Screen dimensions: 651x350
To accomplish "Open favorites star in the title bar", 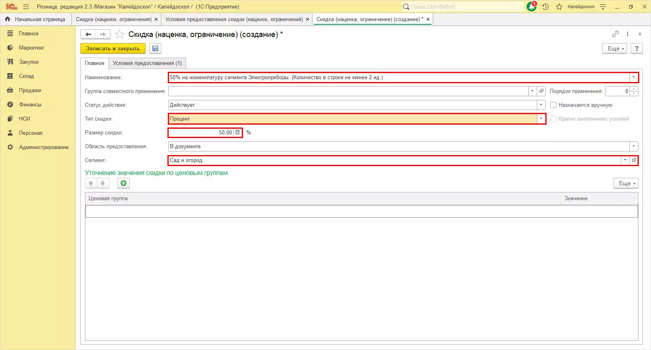I will [x=559, y=6].
